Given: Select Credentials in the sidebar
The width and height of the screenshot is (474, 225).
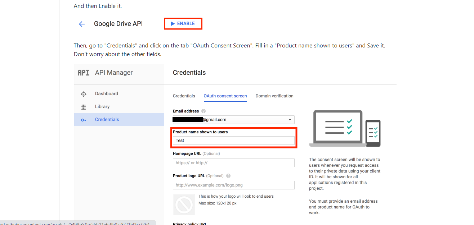Looking at the screenshot, I should (x=119, y=120).
